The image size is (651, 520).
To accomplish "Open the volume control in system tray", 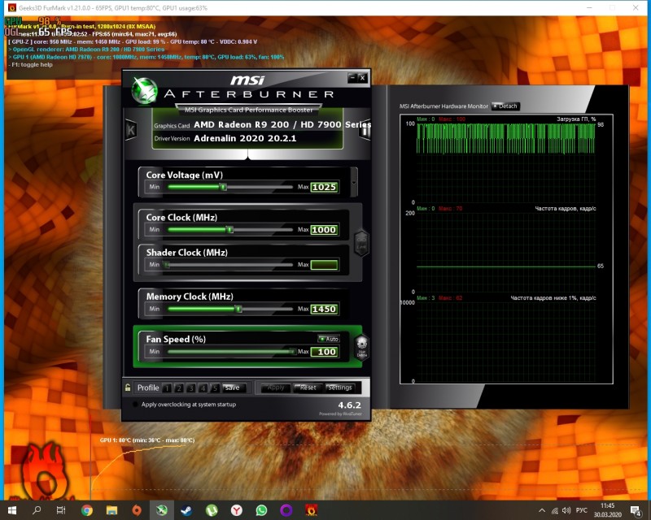I will click(566, 510).
